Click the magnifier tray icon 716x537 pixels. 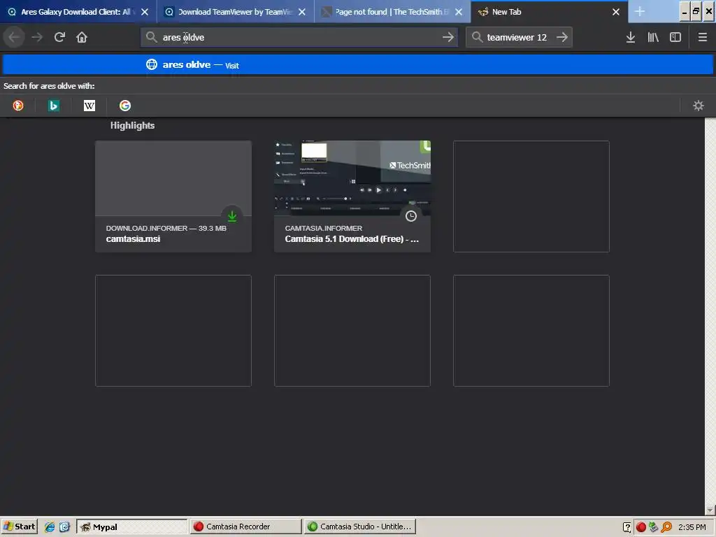[666, 527]
